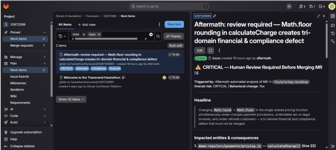Image resolution: width=336 pixels, height=150 pixels.
Task: Click the Create new plus icon
Action: [x=289, y=7]
